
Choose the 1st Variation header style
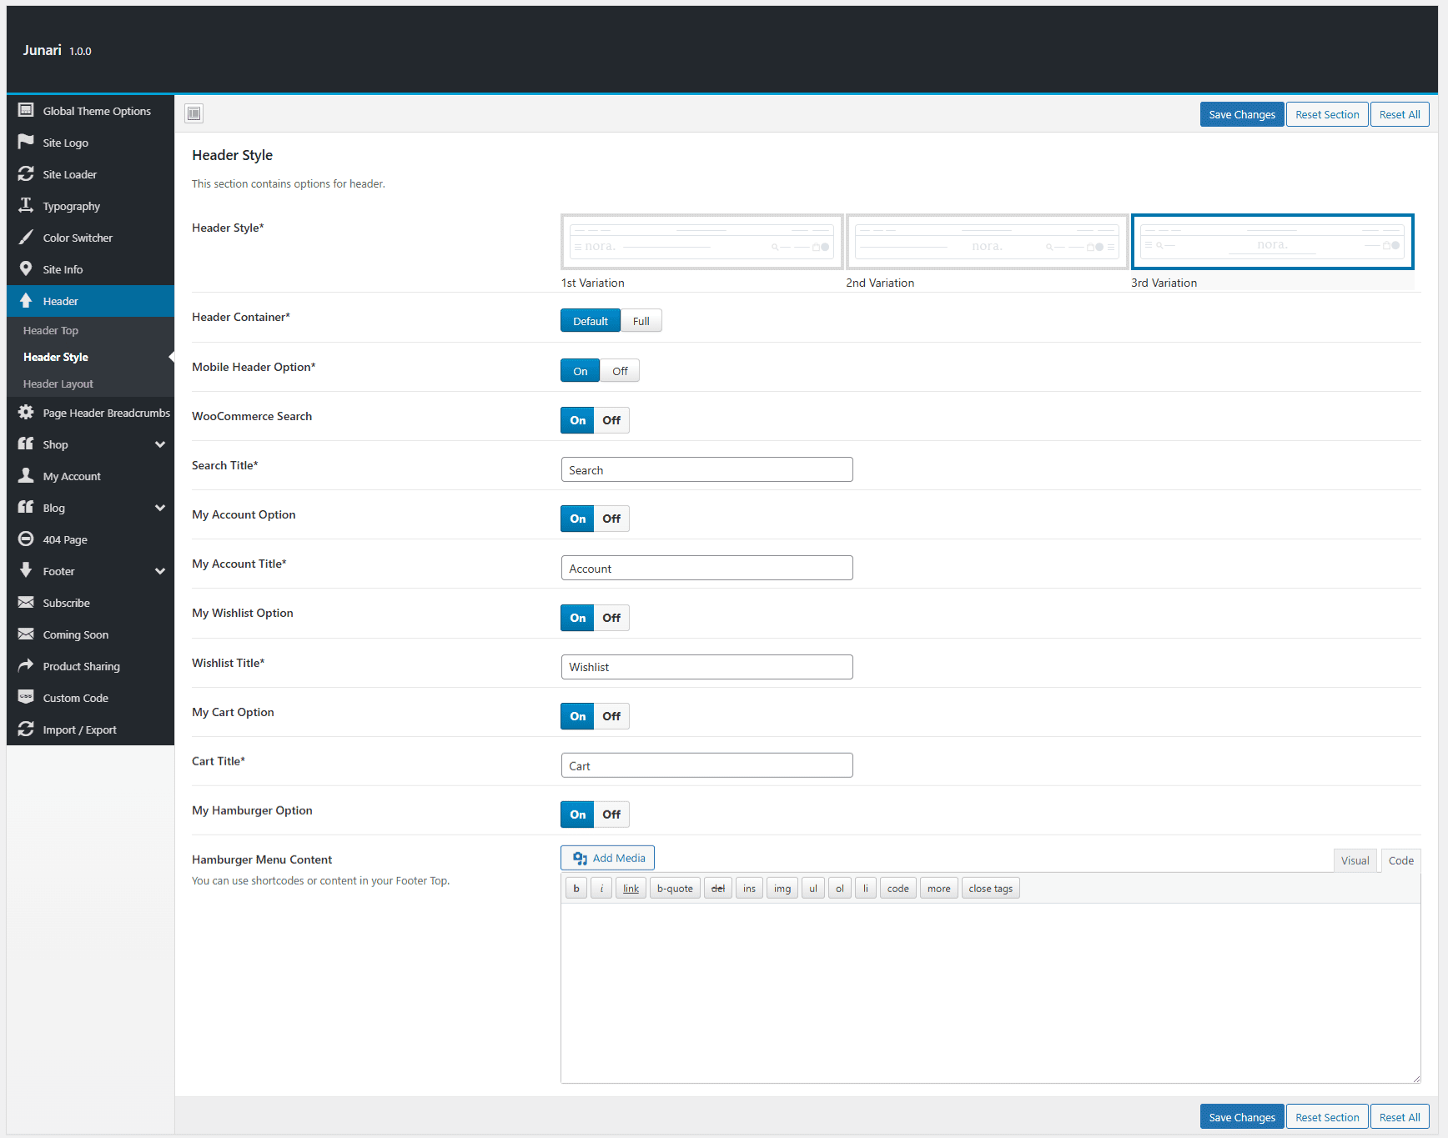(x=701, y=243)
